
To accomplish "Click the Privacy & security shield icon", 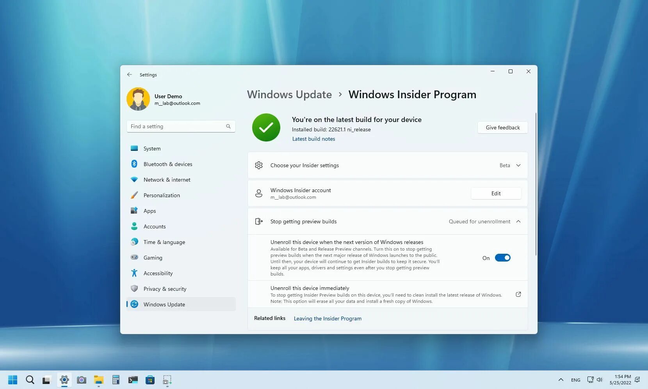I will (134, 288).
